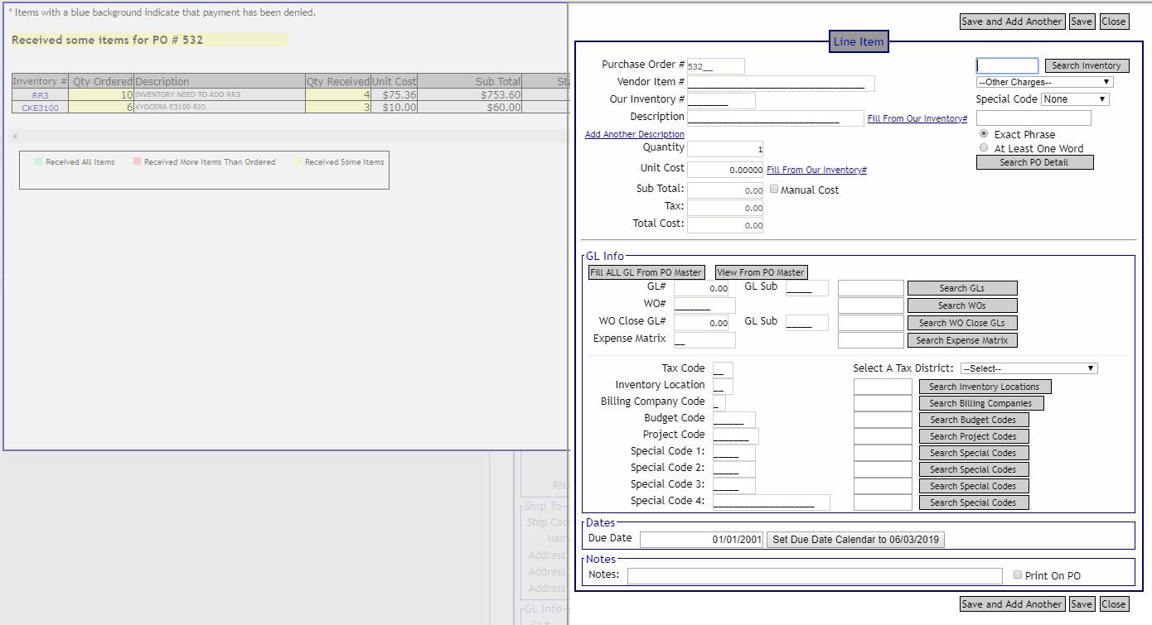Click the Search Expense Matrix button
This screenshot has width=1152, height=625.
pos(962,340)
